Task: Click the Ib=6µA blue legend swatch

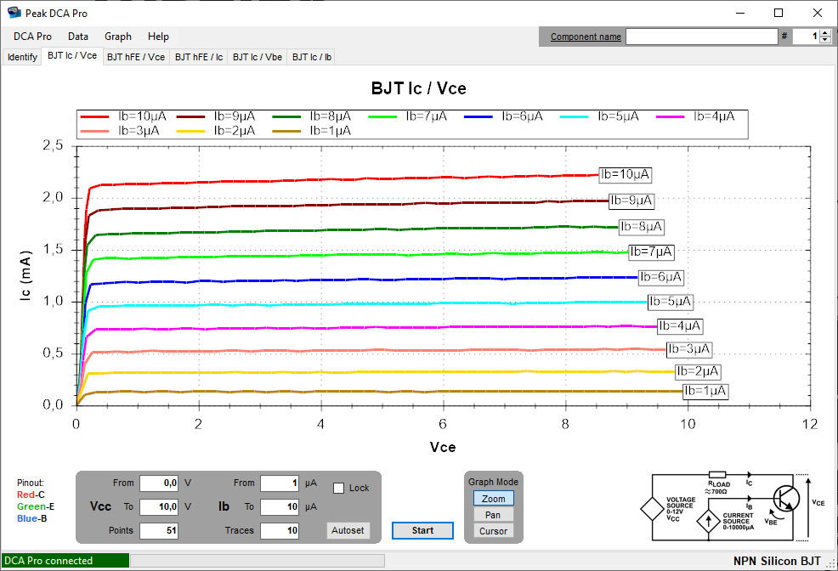Action: click(x=478, y=116)
